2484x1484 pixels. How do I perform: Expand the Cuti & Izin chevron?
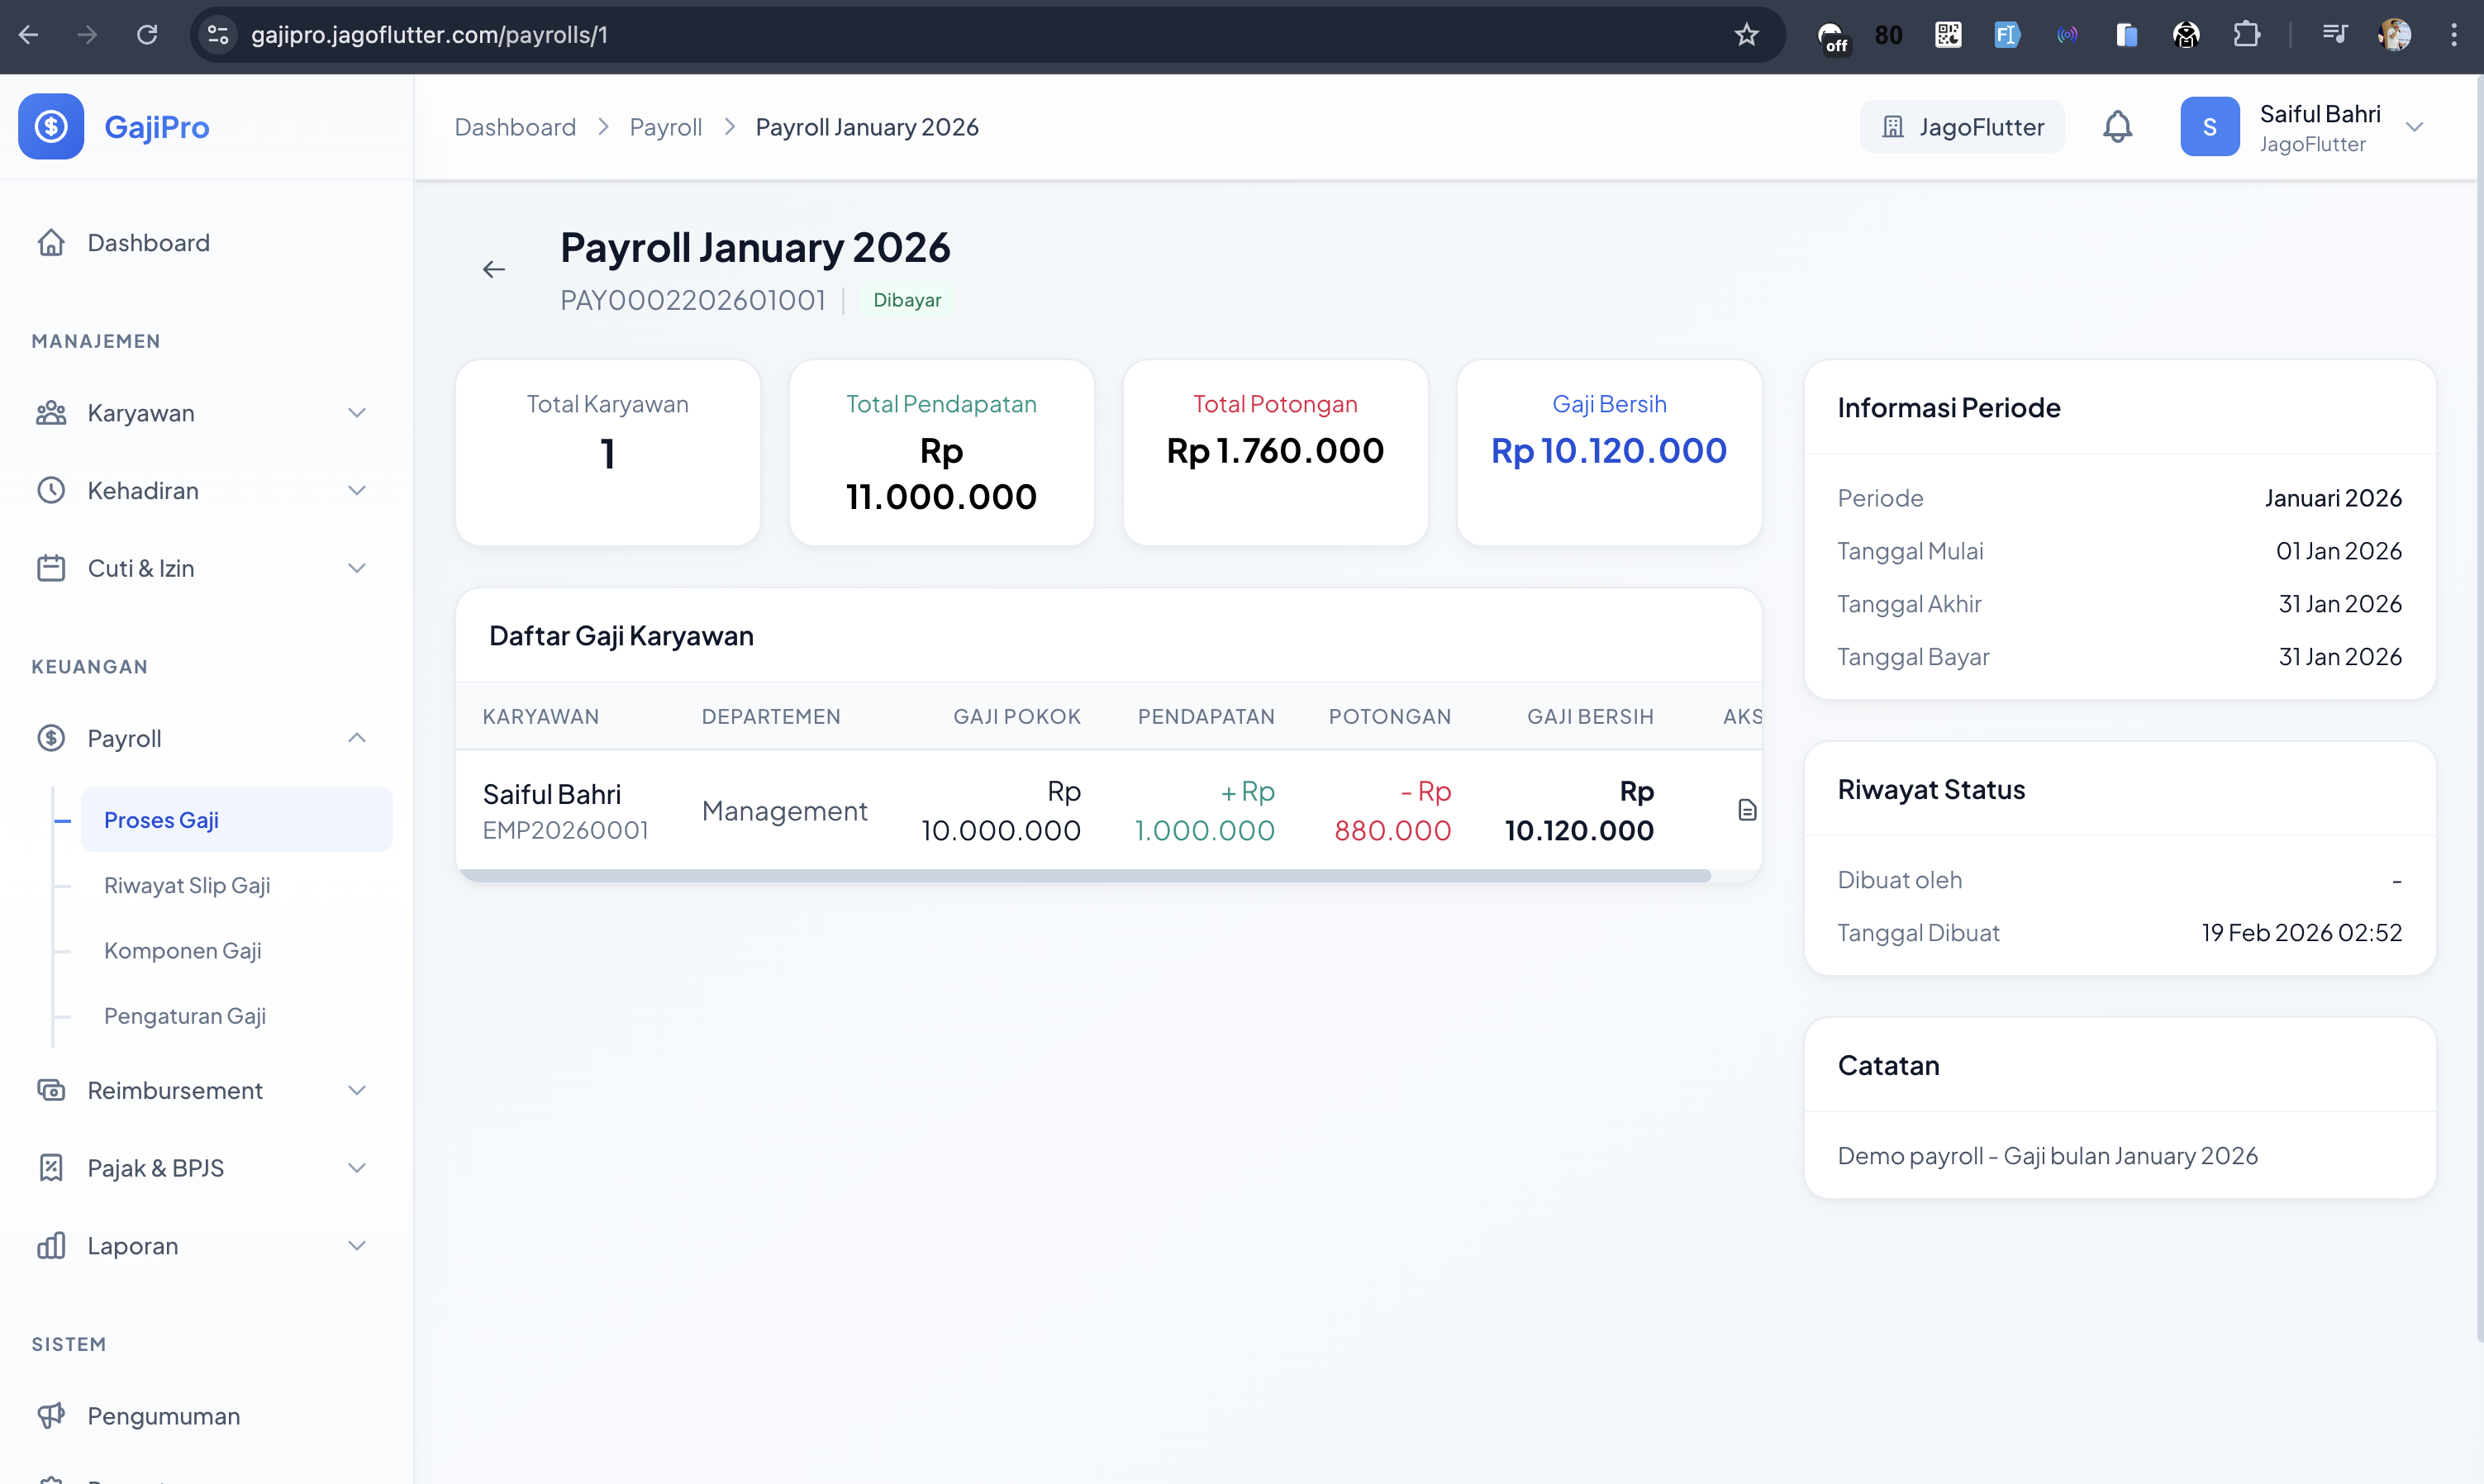(357, 568)
